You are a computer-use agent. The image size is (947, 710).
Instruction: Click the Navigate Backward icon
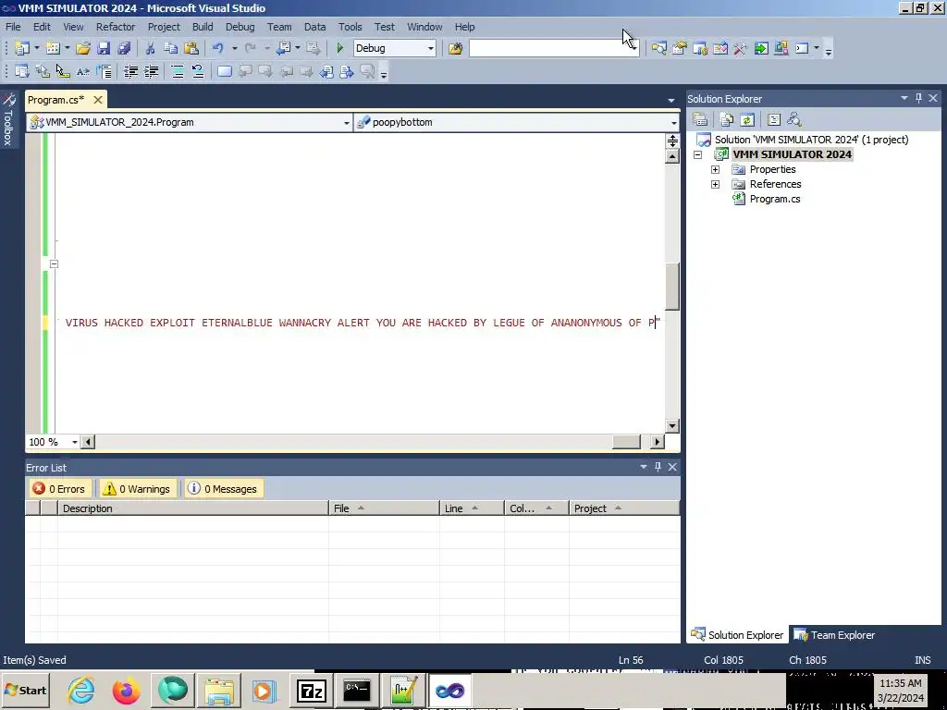283,48
